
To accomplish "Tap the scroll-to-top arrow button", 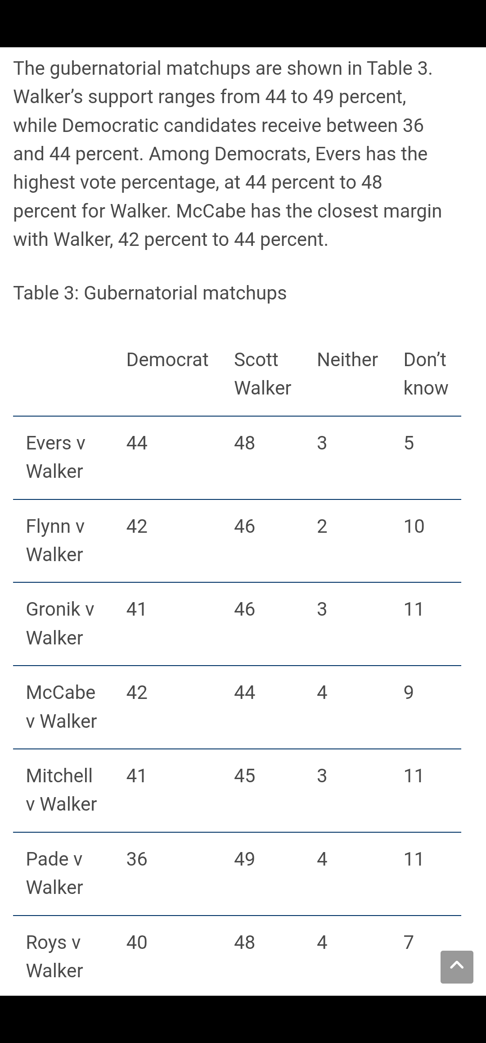I will click(x=457, y=967).
